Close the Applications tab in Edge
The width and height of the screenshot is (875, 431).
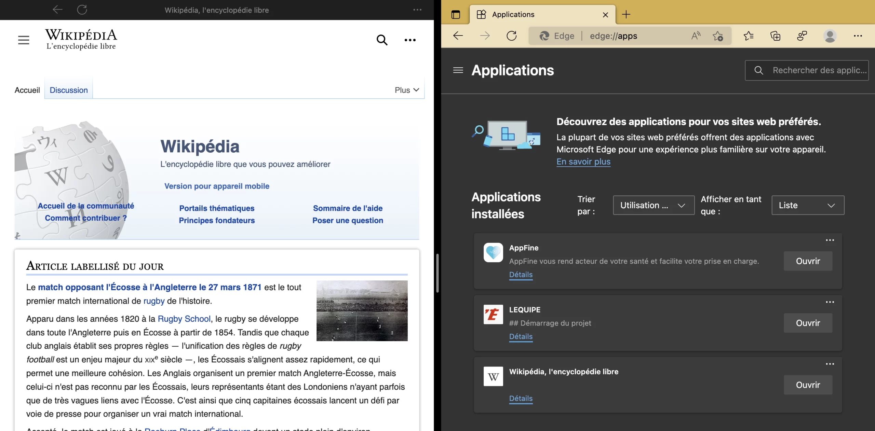pos(605,15)
